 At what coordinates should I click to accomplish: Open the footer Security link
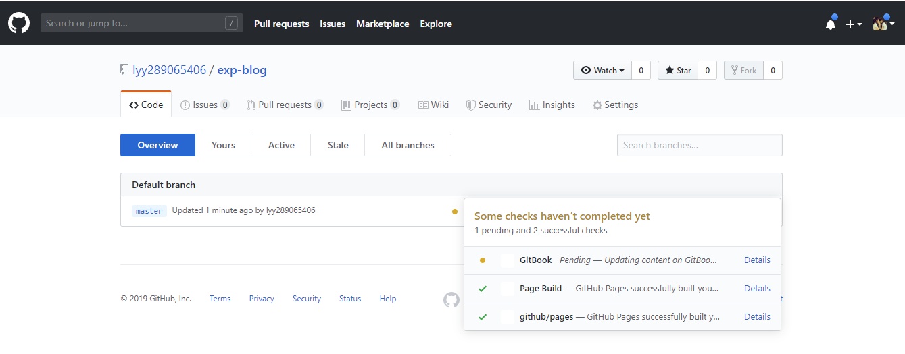307,299
